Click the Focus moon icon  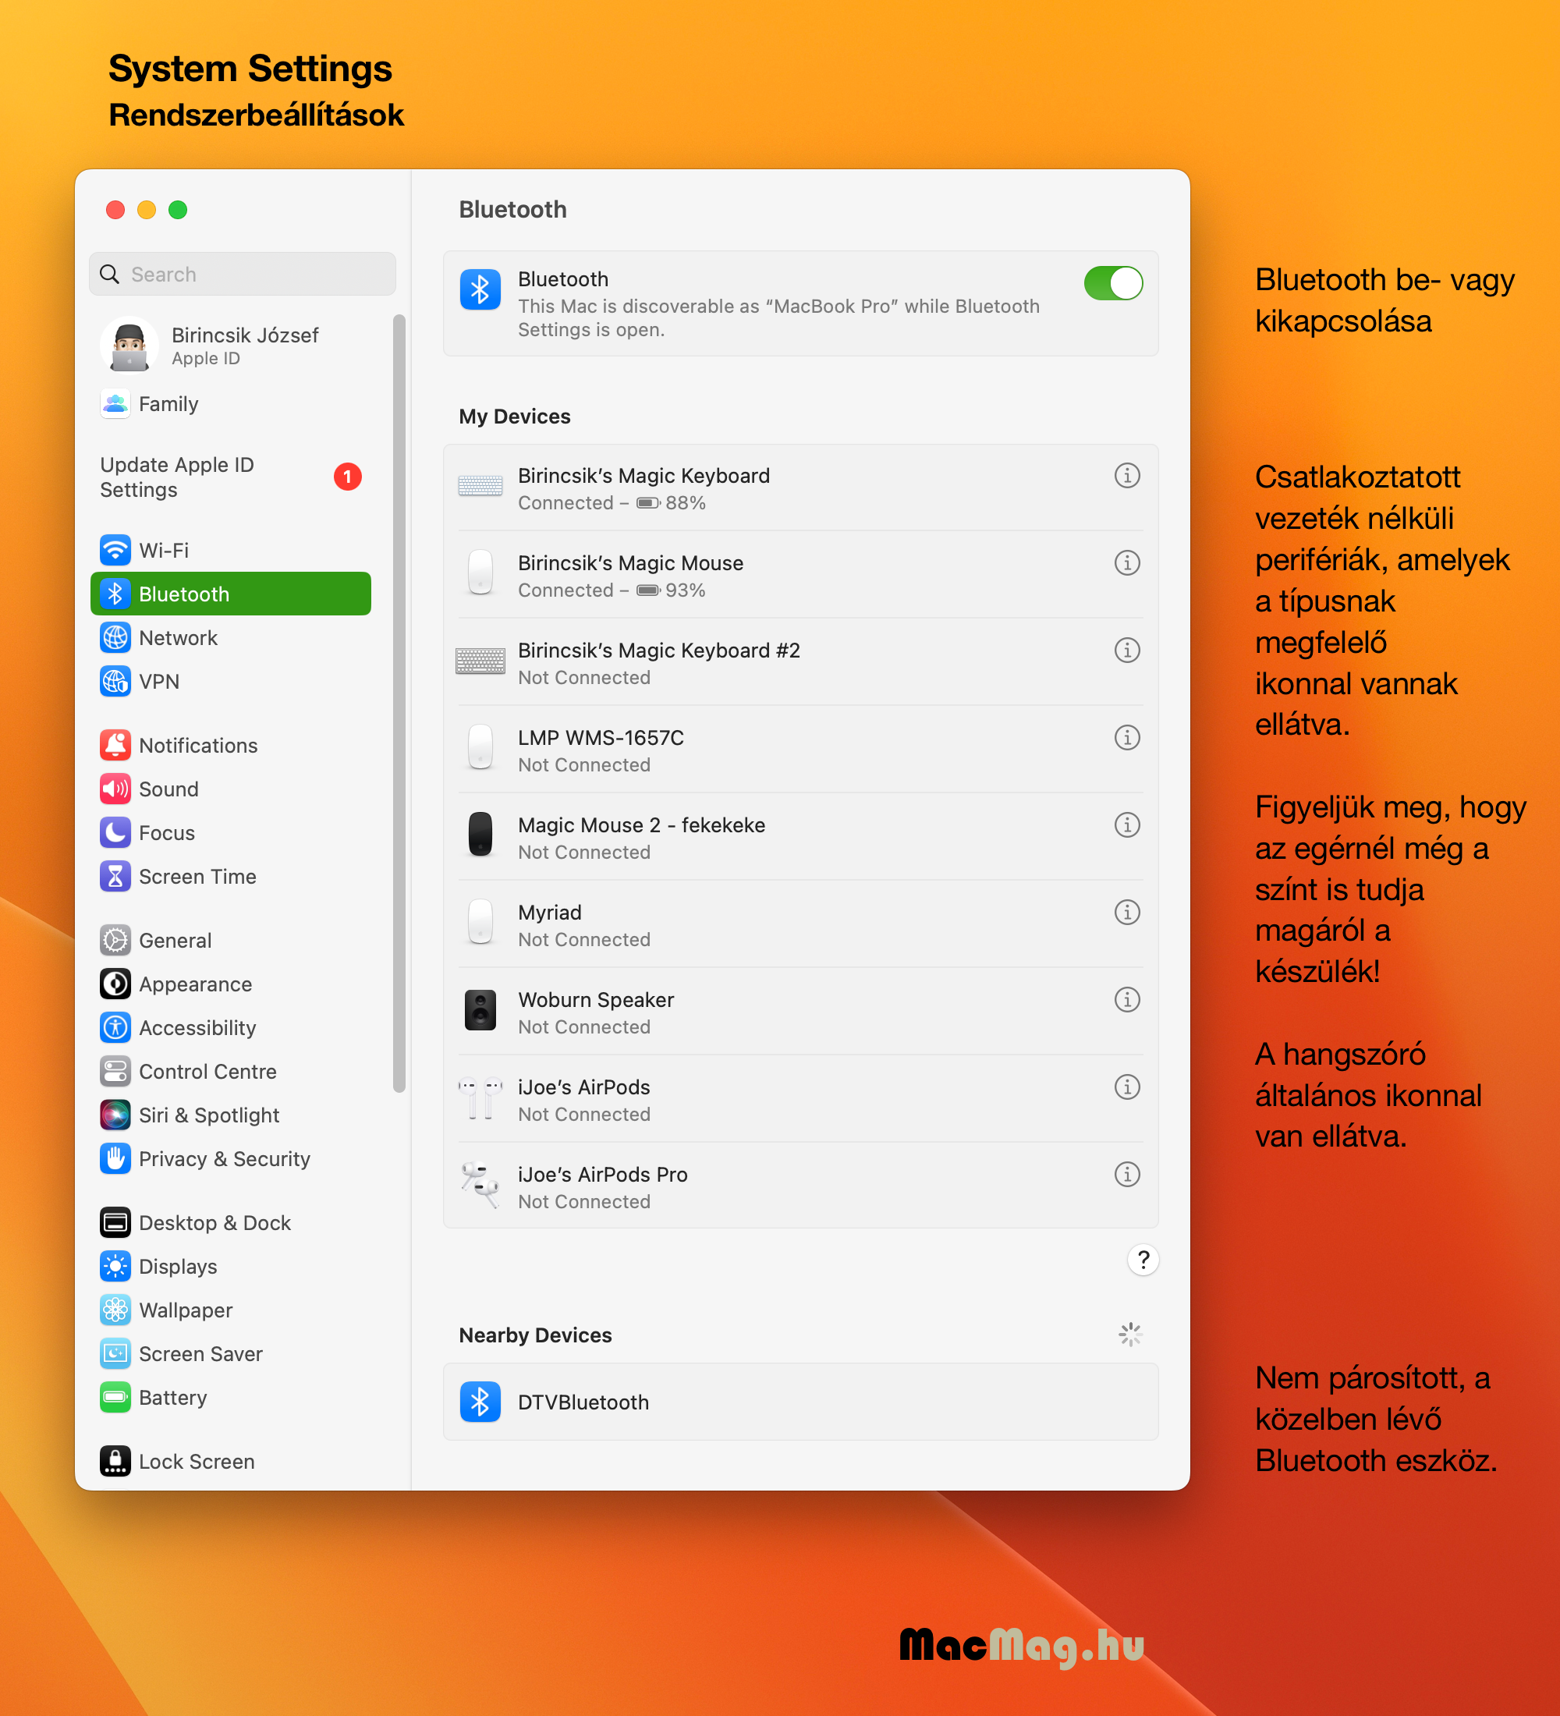(x=115, y=832)
